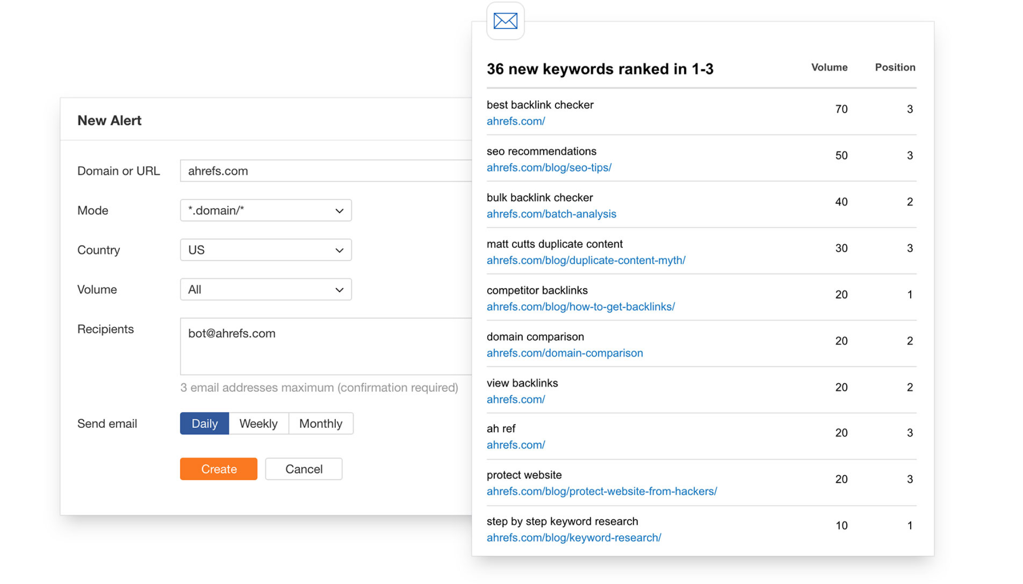Open ahrefs.com/blog/how-to-get-backlinks/ link
The width and height of the screenshot is (1023, 584).
(580, 306)
